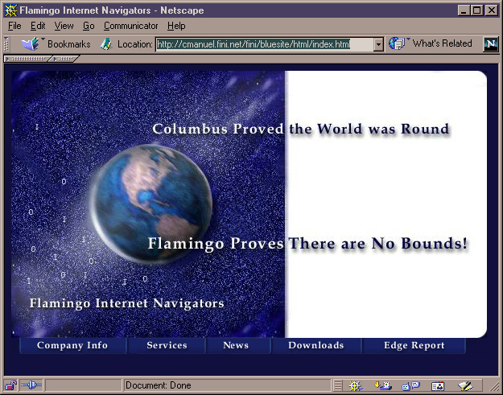This screenshot has height=395, width=503.
Task: Click the online/offline connection icon
Action: tap(31, 385)
